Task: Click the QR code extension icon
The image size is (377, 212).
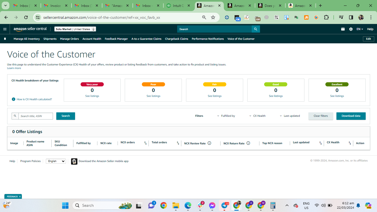Action: coord(276,17)
